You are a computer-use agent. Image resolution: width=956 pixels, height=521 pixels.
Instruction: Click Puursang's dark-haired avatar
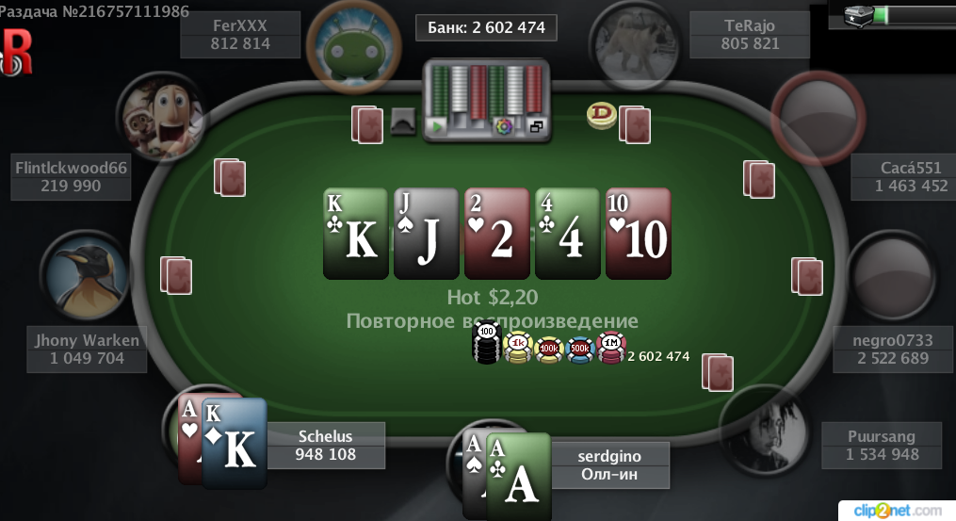click(766, 431)
